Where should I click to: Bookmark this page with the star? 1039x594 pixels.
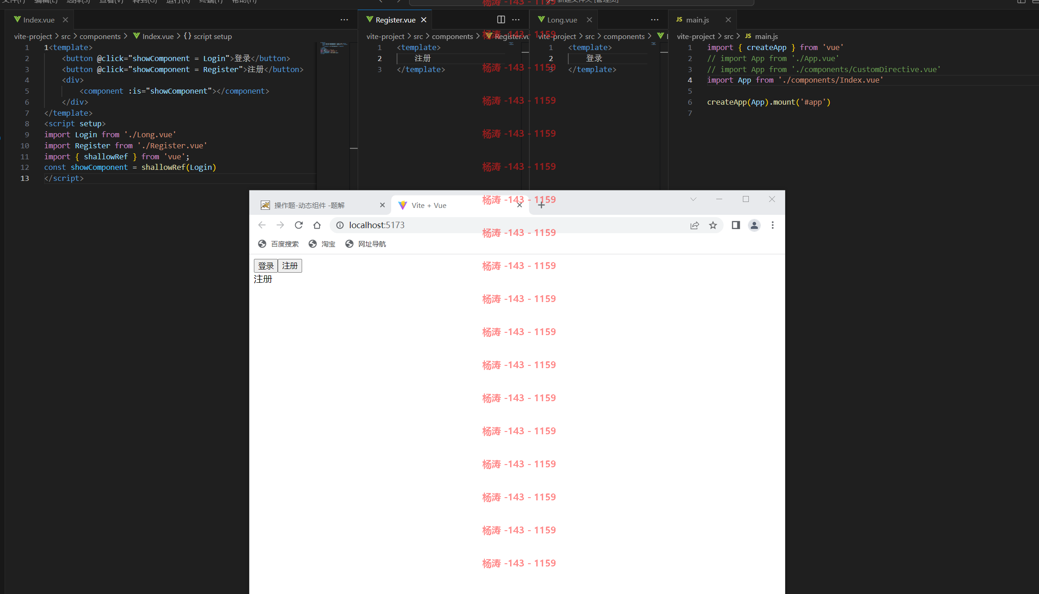tap(713, 225)
